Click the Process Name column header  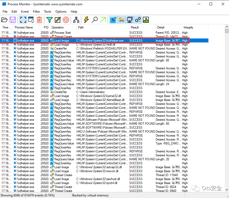(26, 27)
